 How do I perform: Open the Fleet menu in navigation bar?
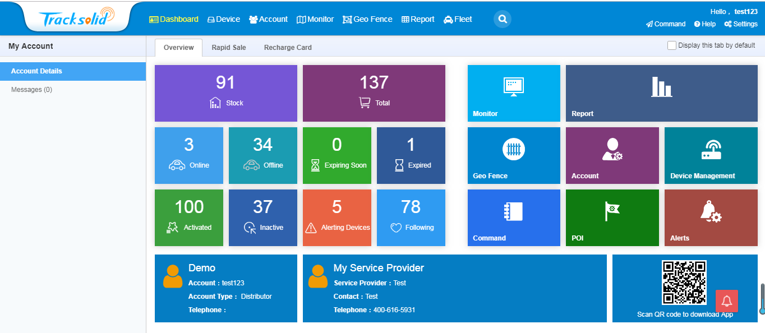458,19
